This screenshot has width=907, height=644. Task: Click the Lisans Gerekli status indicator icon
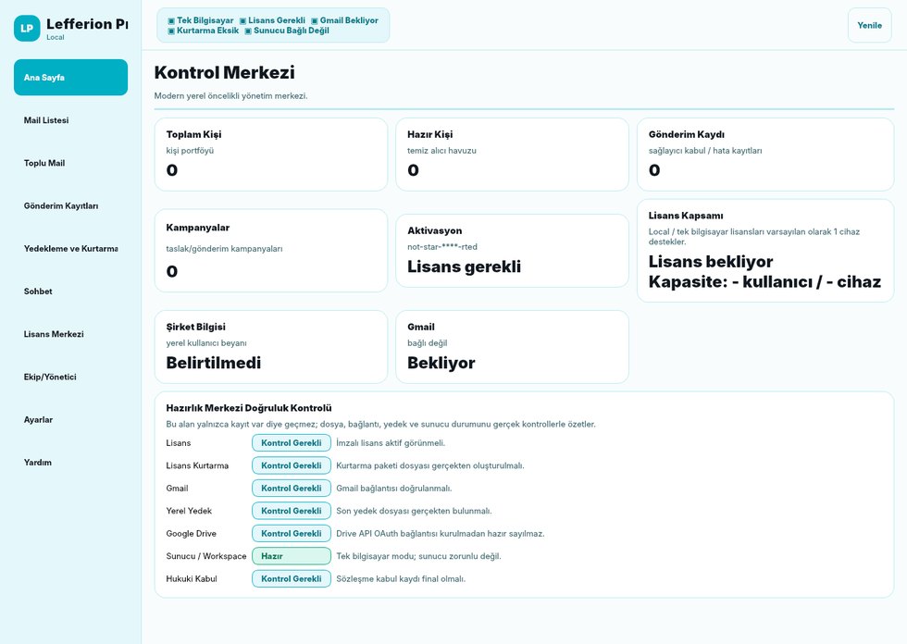point(242,20)
